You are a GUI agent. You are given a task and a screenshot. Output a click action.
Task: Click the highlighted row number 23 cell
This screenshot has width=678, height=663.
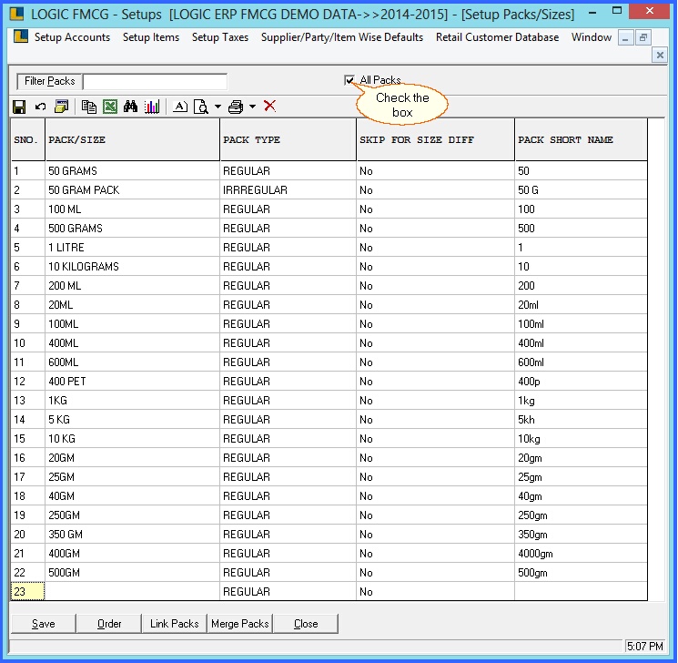pyautogui.click(x=27, y=592)
